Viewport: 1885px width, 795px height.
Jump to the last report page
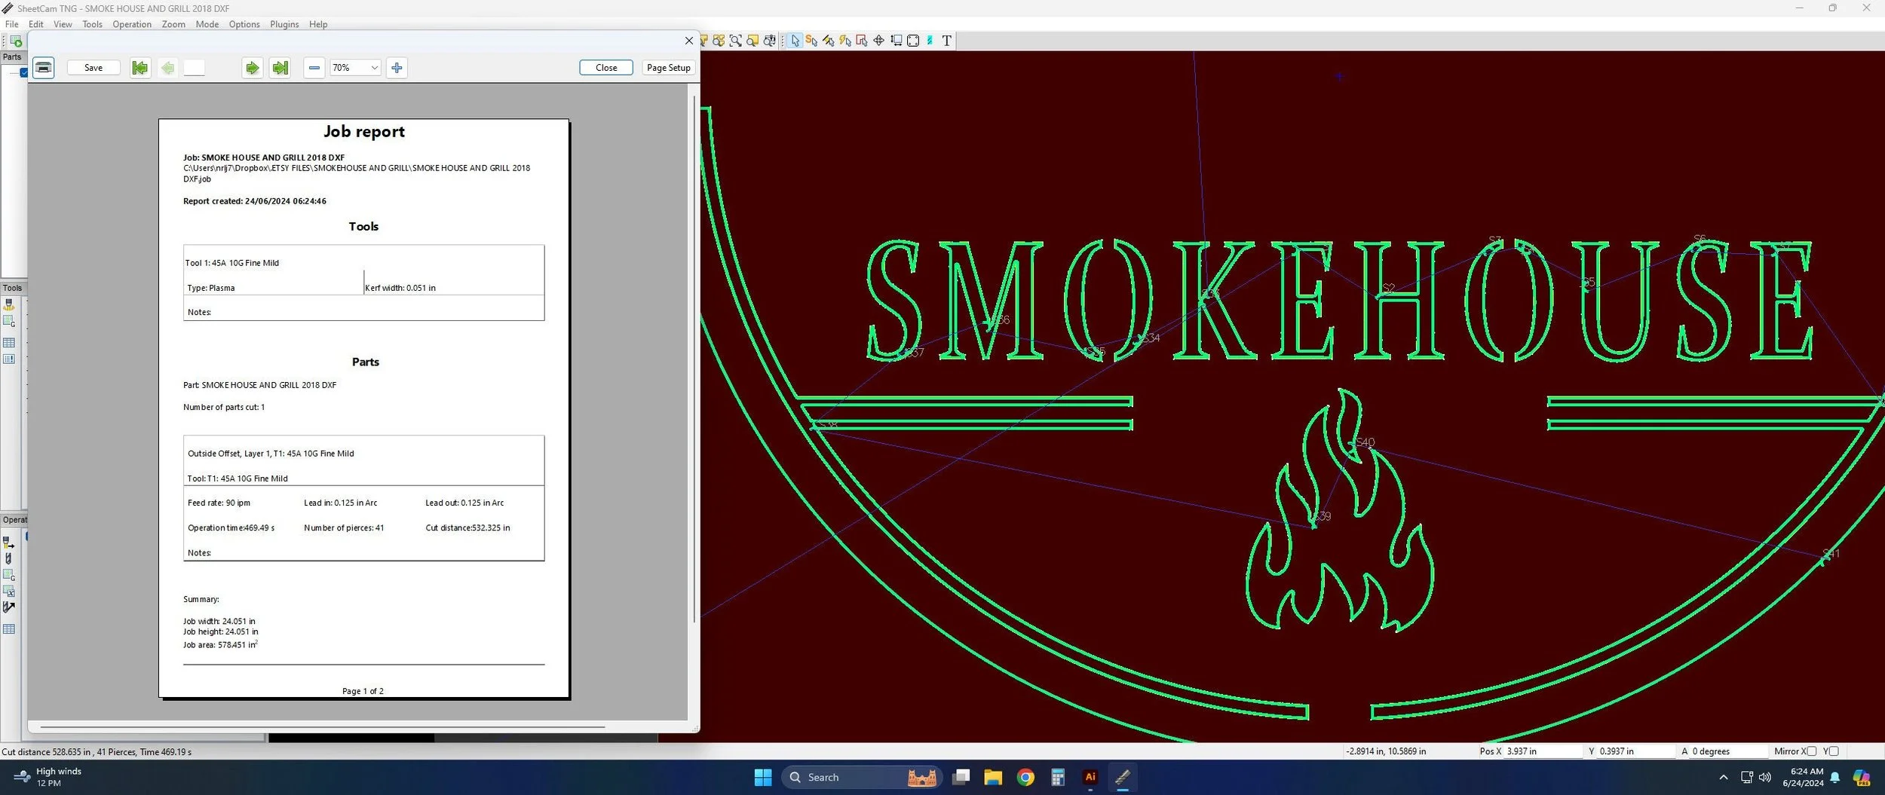click(280, 68)
